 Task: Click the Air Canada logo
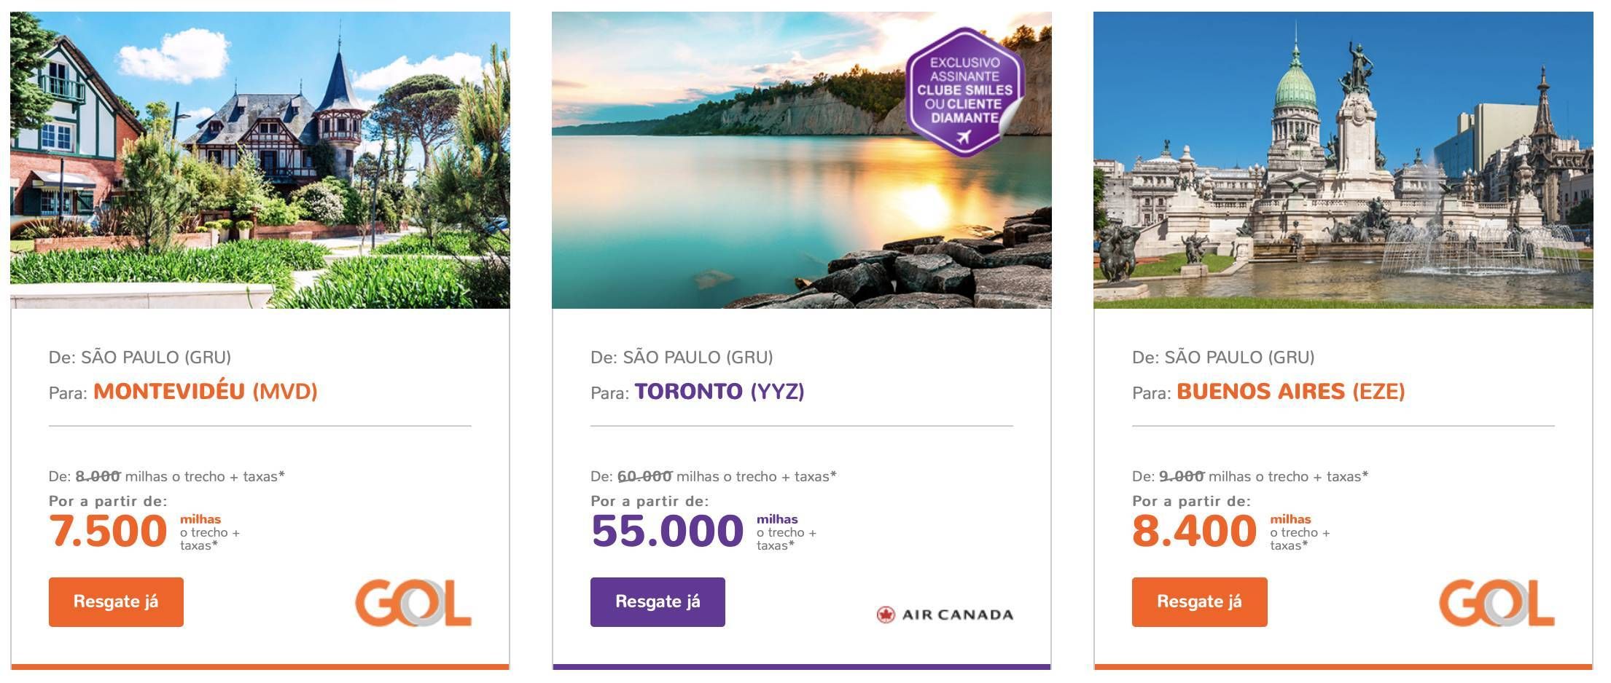point(945,615)
